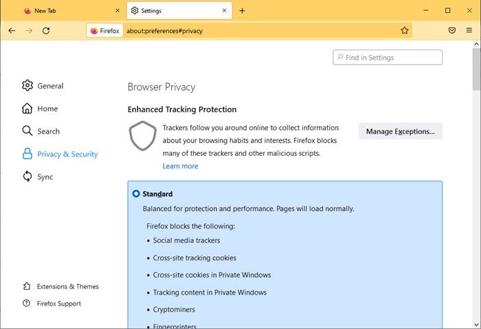Open Firefox Support link
Screen dimensions: 481x329
coord(58,304)
